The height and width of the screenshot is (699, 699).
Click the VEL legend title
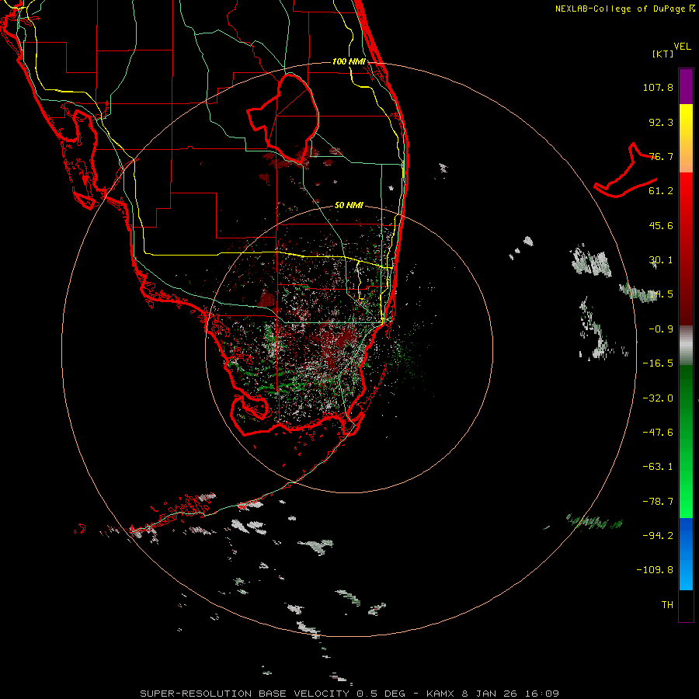tap(682, 47)
